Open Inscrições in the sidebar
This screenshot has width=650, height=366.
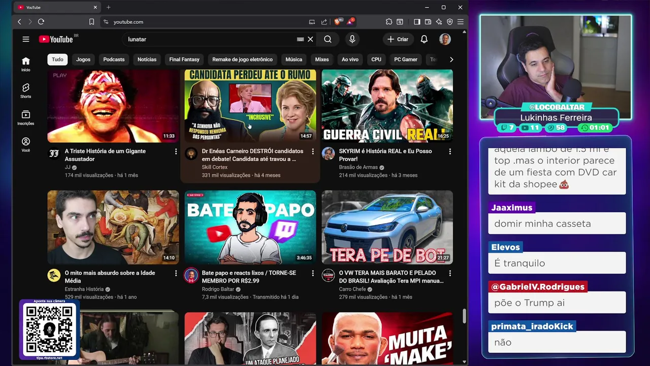(x=26, y=118)
